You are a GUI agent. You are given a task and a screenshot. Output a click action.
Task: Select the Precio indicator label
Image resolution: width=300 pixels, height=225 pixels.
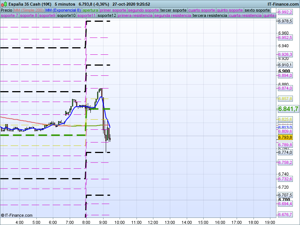pos(6,10)
